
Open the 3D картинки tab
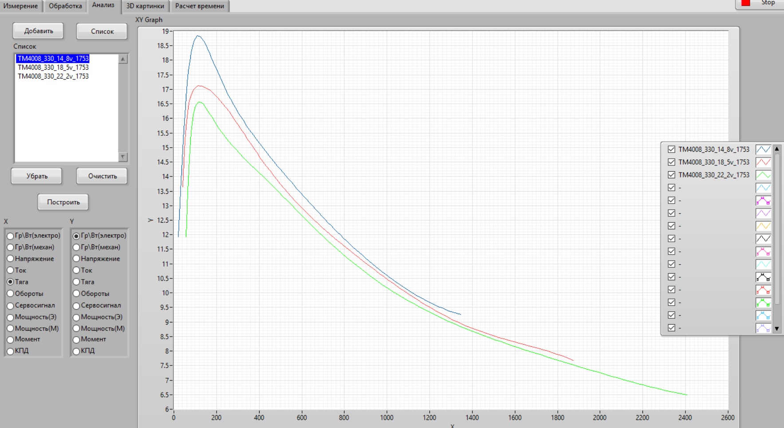coord(145,6)
